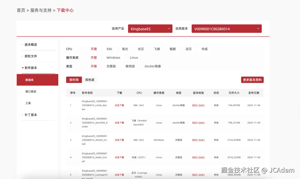Open MD5 checksum for Aarch64_docker row
Screen dimensions: 300x179
[195, 123]
